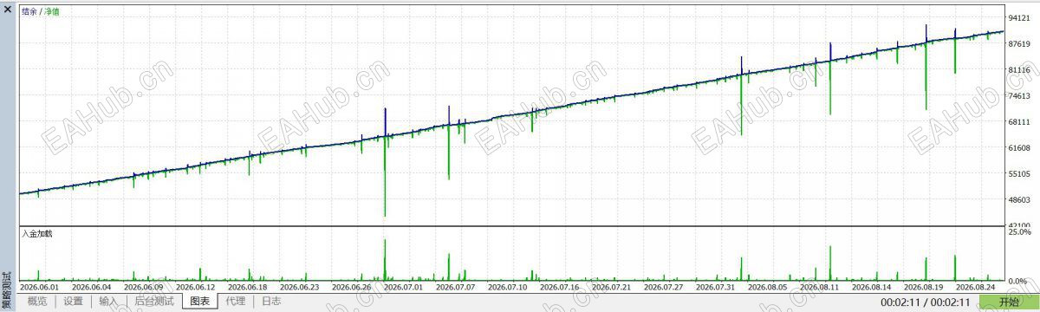The image size is (1040, 312).
Task: Click the 2026.07.21 date label
Action: pyautogui.click(x=611, y=287)
